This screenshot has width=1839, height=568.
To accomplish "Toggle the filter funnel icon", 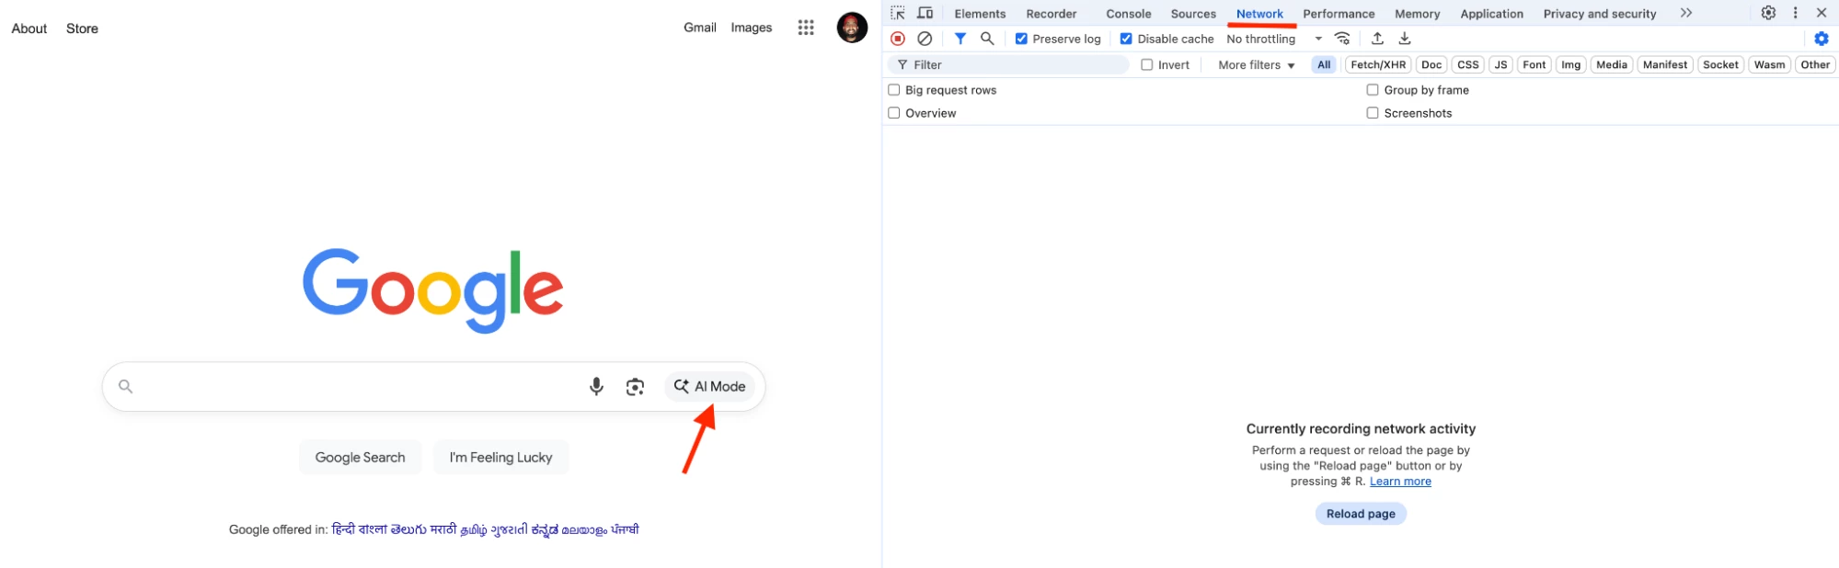I will [960, 39].
